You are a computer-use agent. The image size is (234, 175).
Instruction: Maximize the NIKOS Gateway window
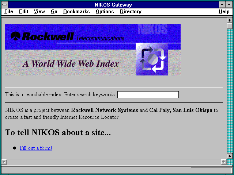coord(229,5)
